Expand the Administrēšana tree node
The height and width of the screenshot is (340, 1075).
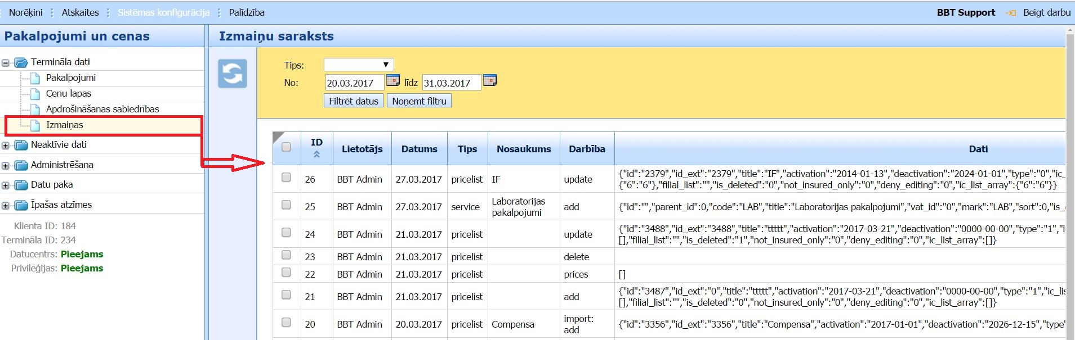pyautogui.click(x=6, y=166)
